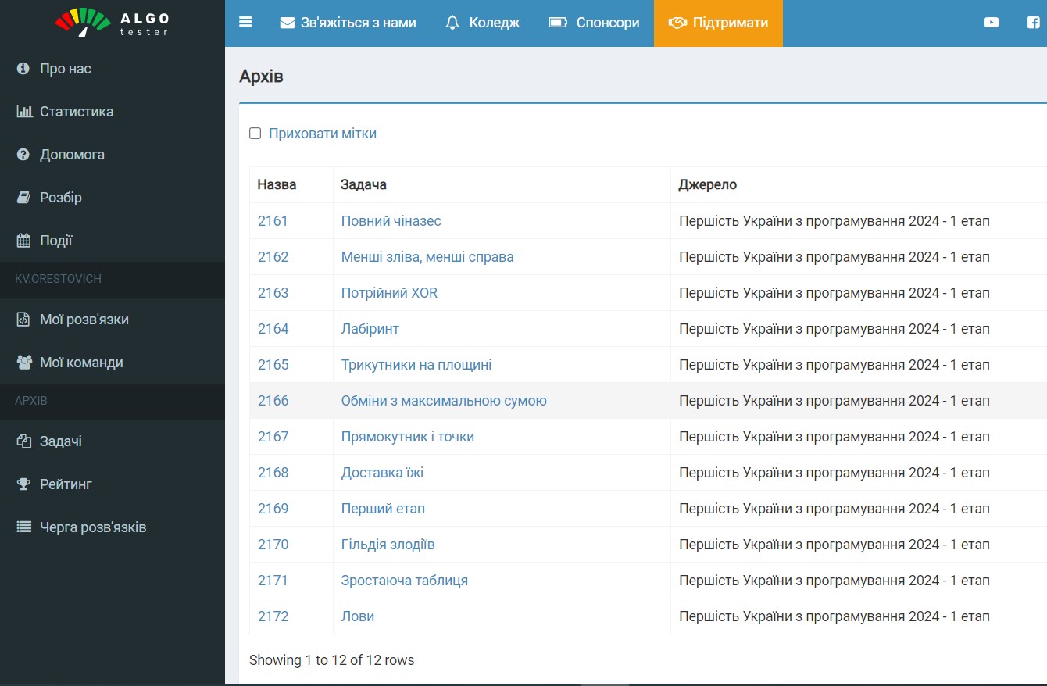Open the Спонсори top menu item
This screenshot has height=686, width=1047.
pos(594,23)
